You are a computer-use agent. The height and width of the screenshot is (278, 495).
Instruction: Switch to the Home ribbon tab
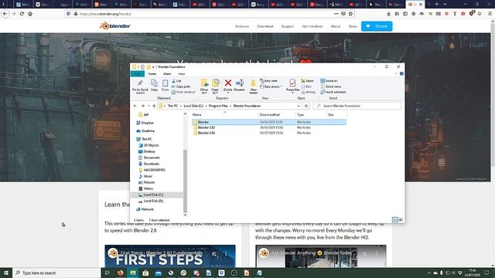point(152,74)
